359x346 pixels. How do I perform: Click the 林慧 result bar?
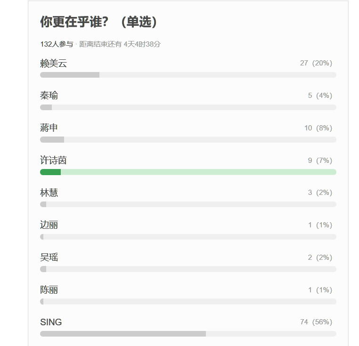[188, 204]
